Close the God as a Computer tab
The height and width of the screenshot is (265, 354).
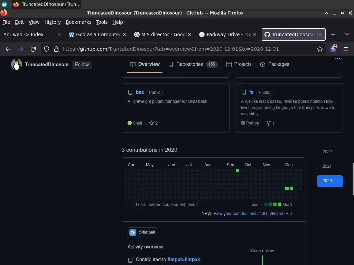124,35
